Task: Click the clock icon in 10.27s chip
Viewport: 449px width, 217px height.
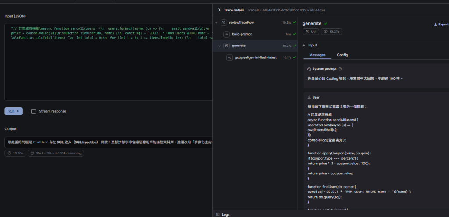Action: (326, 32)
